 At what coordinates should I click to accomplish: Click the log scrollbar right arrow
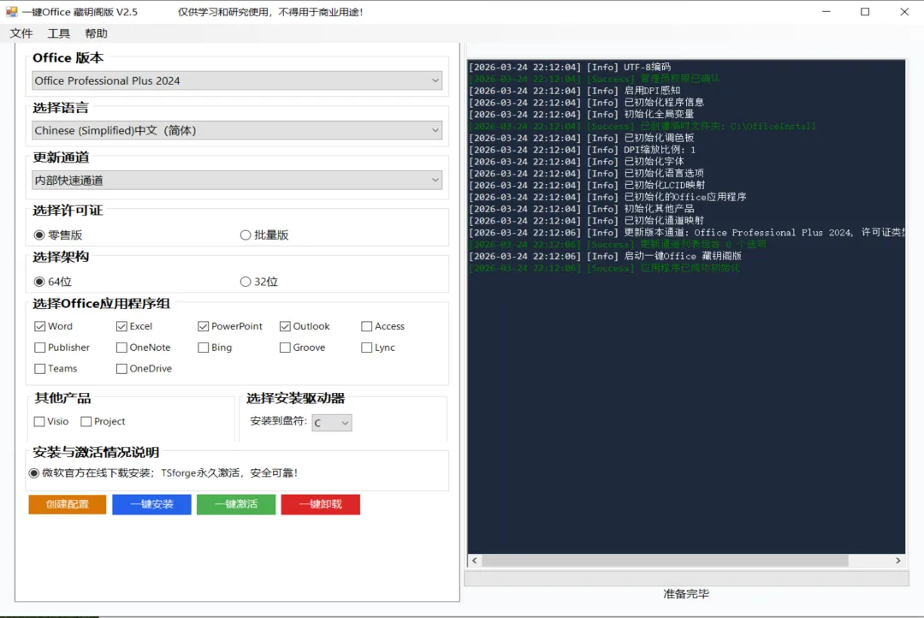(898, 561)
